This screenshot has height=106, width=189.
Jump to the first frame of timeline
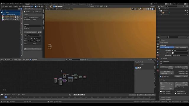tap(74, 95)
